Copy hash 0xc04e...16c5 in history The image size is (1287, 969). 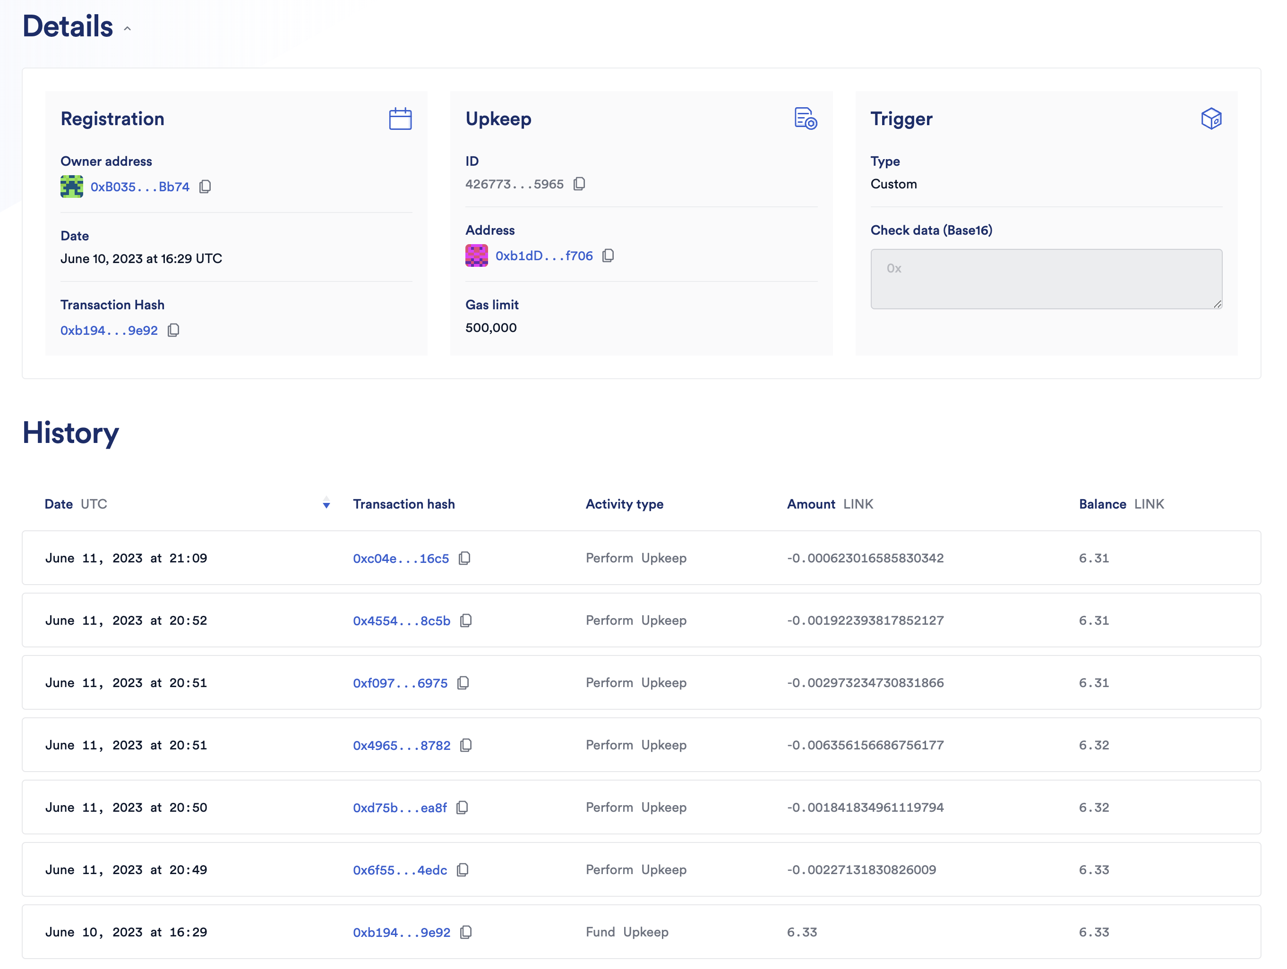point(464,558)
